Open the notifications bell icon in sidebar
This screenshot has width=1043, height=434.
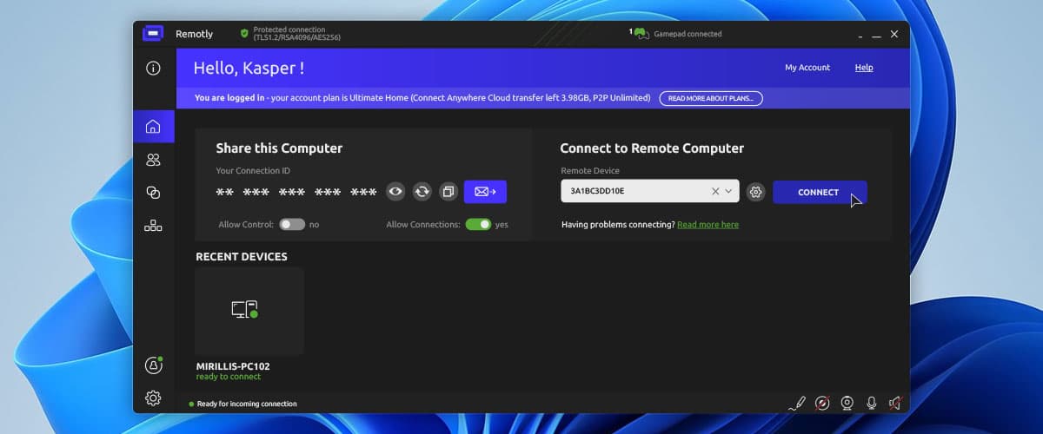(x=153, y=365)
